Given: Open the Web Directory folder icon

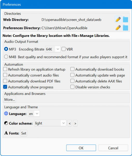Looking at the screenshot, I should (x=126, y=19).
